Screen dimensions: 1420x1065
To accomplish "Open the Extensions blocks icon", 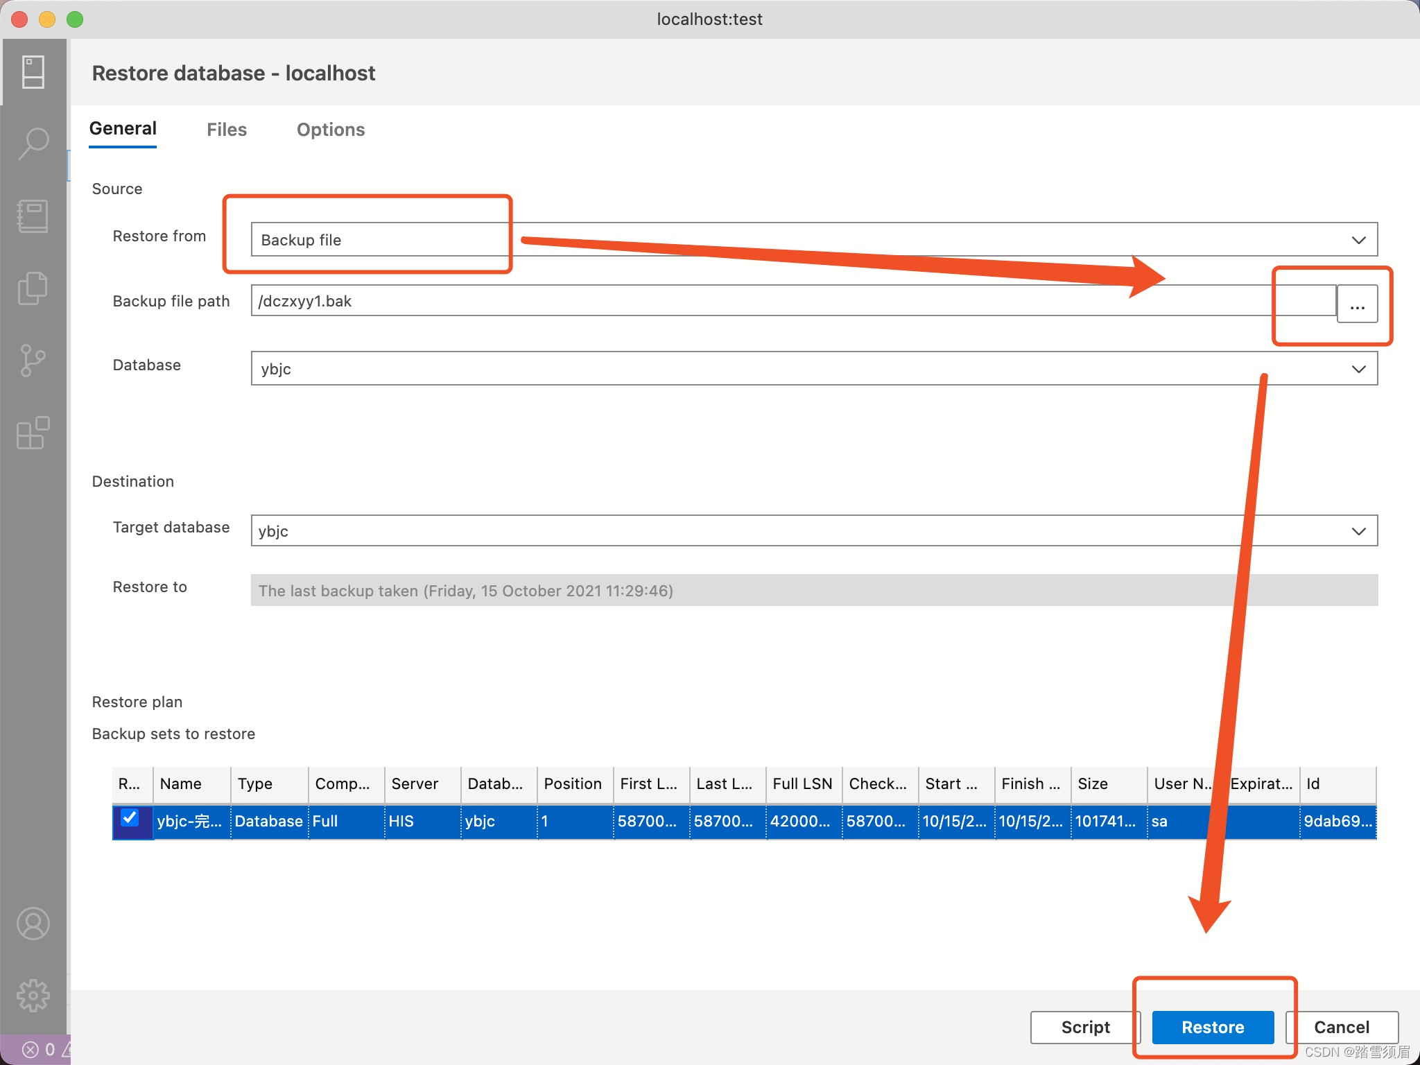I will click(x=33, y=433).
